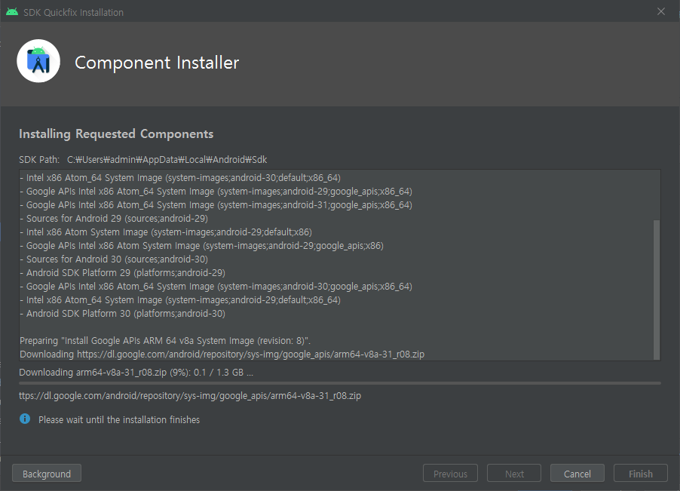This screenshot has width=680, height=491.
Task: Click the Downloading https URL log line
Action: [222, 354]
